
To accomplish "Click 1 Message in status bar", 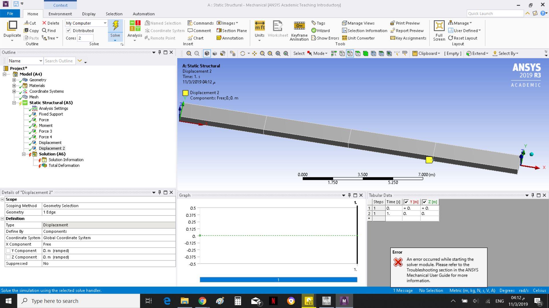I will [403, 290].
